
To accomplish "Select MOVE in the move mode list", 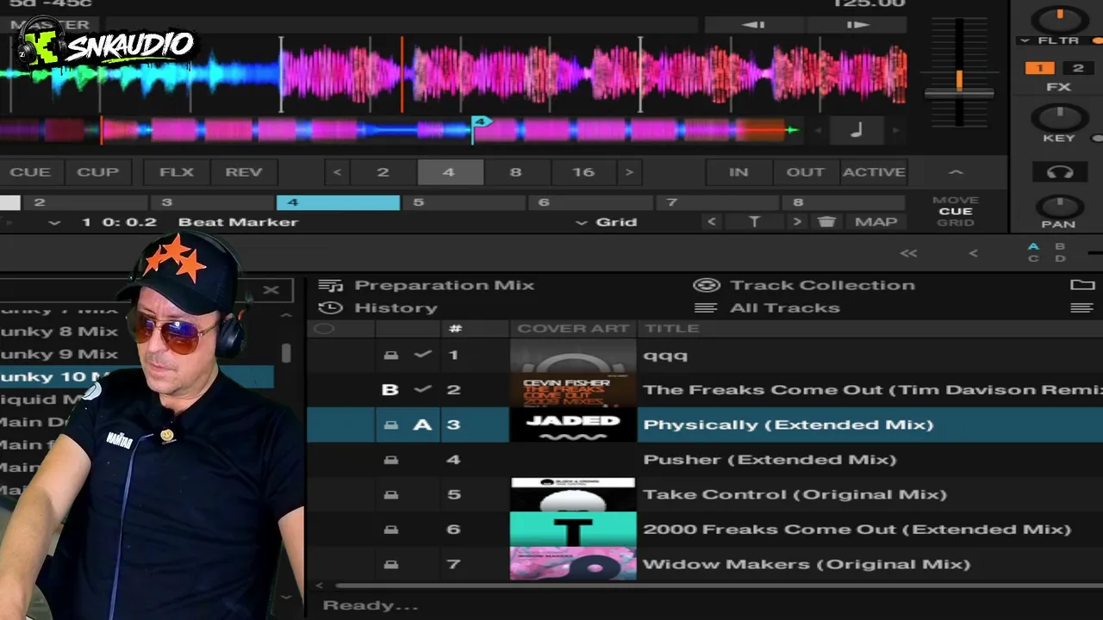I will pyautogui.click(x=956, y=200).
